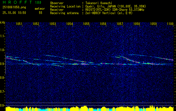Click the 1051 time axis marker
Screen dimensions: 176x111
click(19, 24)
